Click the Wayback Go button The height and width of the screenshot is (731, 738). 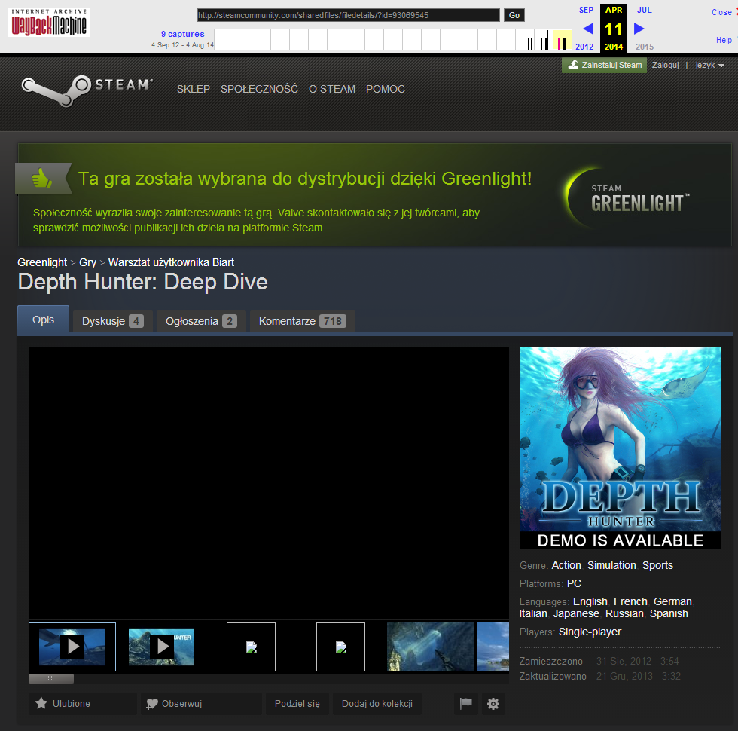(514, 15)
